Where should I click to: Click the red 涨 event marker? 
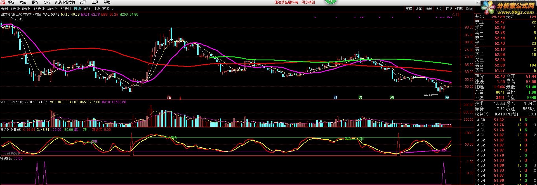(x=169, y=98)
